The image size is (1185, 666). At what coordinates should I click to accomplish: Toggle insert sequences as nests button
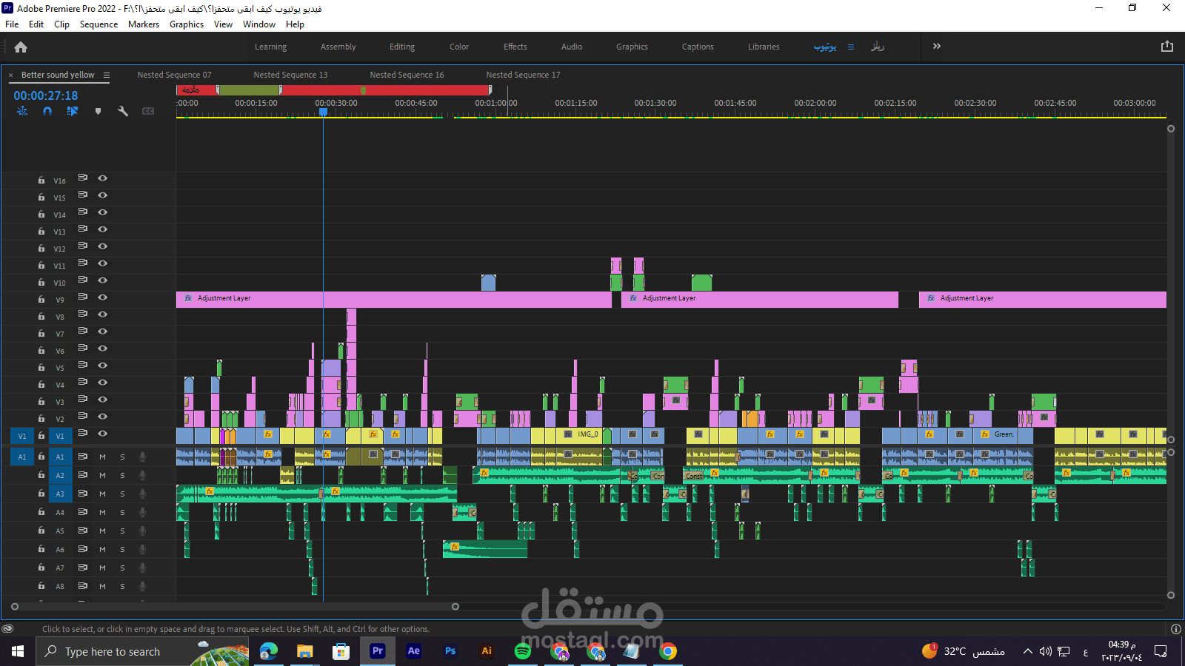tap(22, 111)
